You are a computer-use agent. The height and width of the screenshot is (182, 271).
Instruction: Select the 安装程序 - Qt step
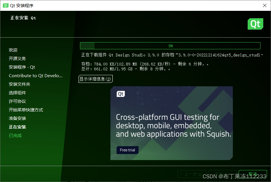pos(22,67)
